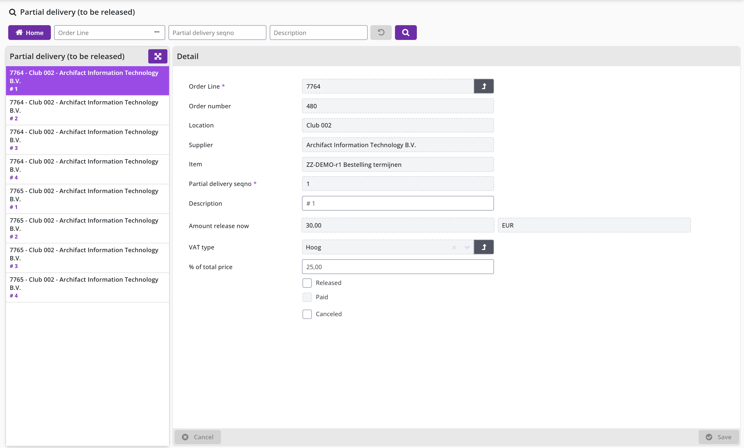Open the VAT type dropdown chevron
Screen dimensions: 744x448
coord(467,248)
